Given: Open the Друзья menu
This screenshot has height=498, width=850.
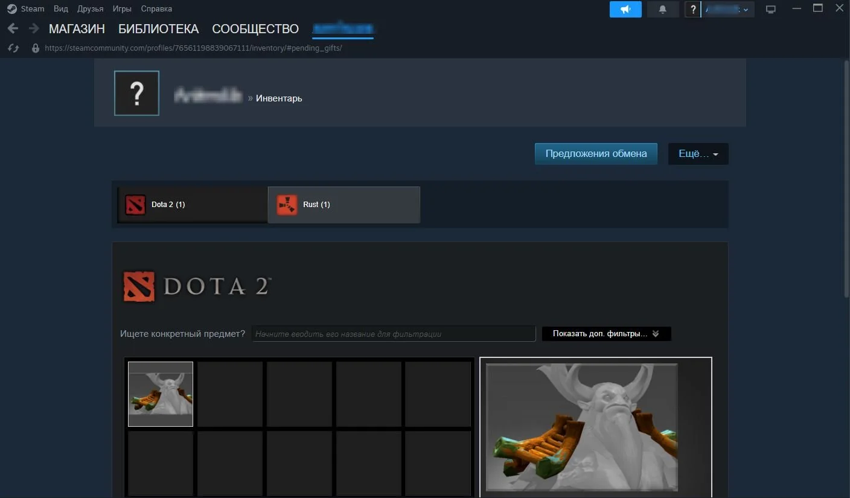Looking at the screenshot, I should 91,8.
